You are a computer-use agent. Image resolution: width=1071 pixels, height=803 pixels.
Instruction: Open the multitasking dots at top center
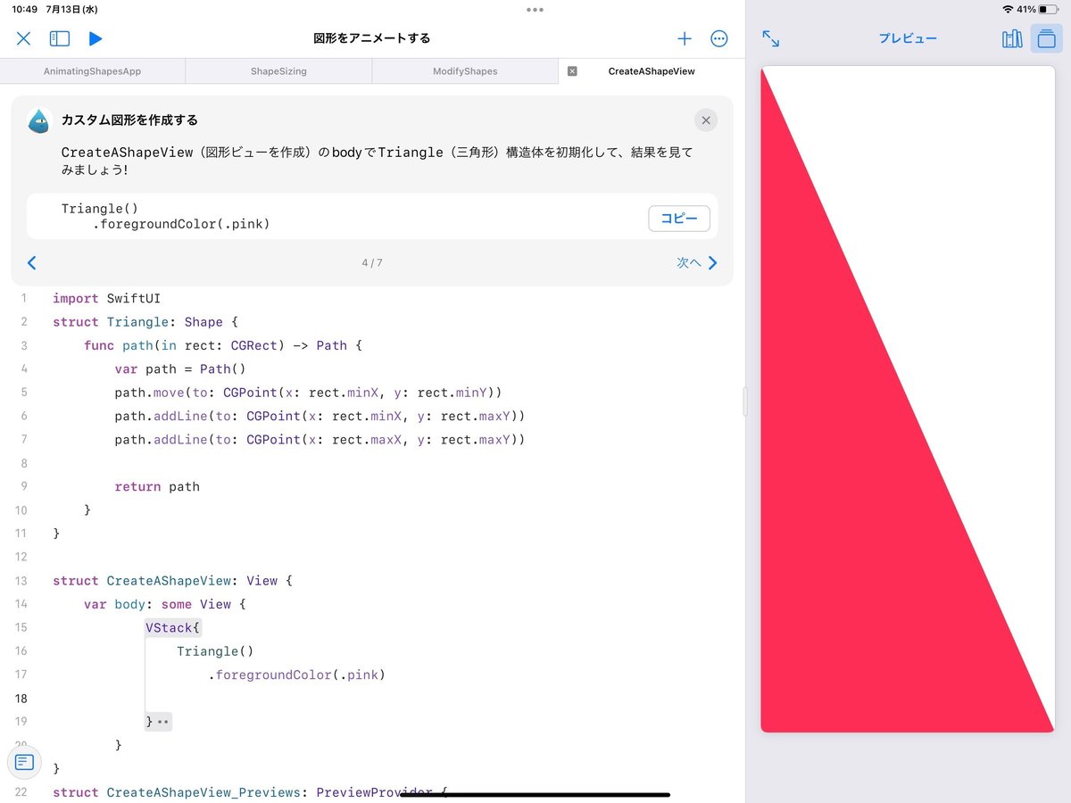click(535, 10)
